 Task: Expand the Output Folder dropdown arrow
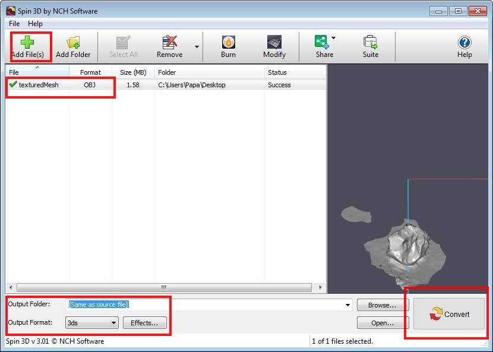(x=347, y=305)
